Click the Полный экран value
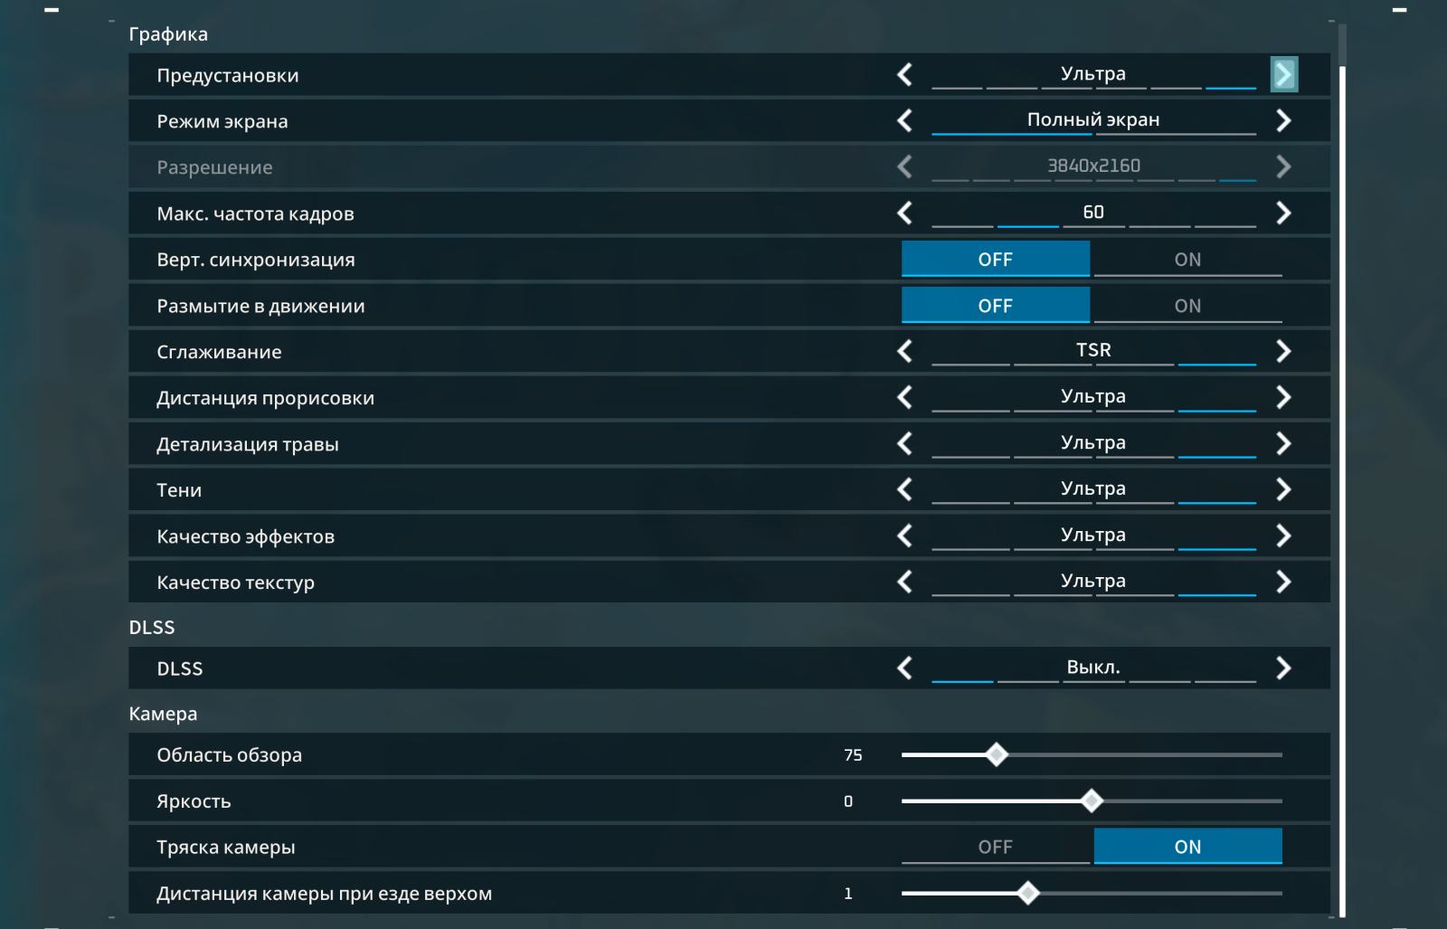1447x929 pixels. click(1093, 119)
